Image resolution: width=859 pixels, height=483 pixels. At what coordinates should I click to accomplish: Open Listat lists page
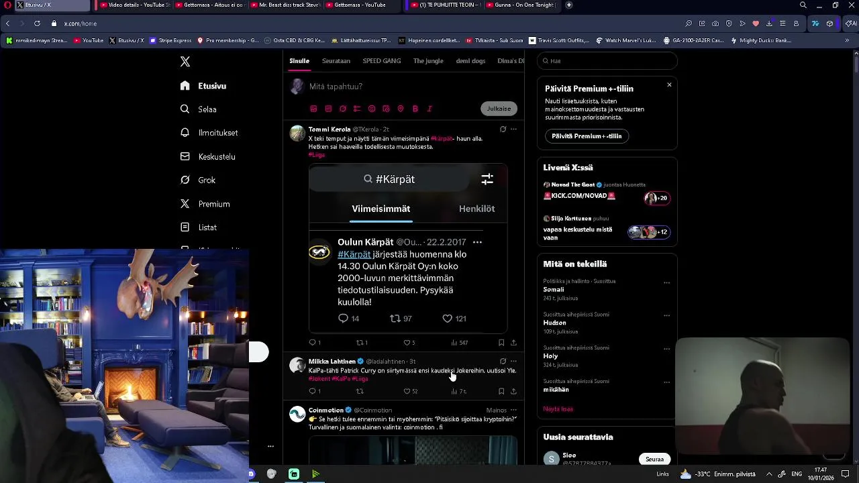199,227
